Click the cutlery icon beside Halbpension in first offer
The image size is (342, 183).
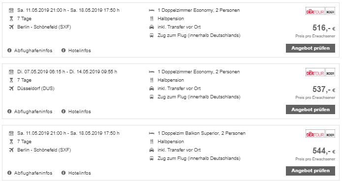[152, 19]
